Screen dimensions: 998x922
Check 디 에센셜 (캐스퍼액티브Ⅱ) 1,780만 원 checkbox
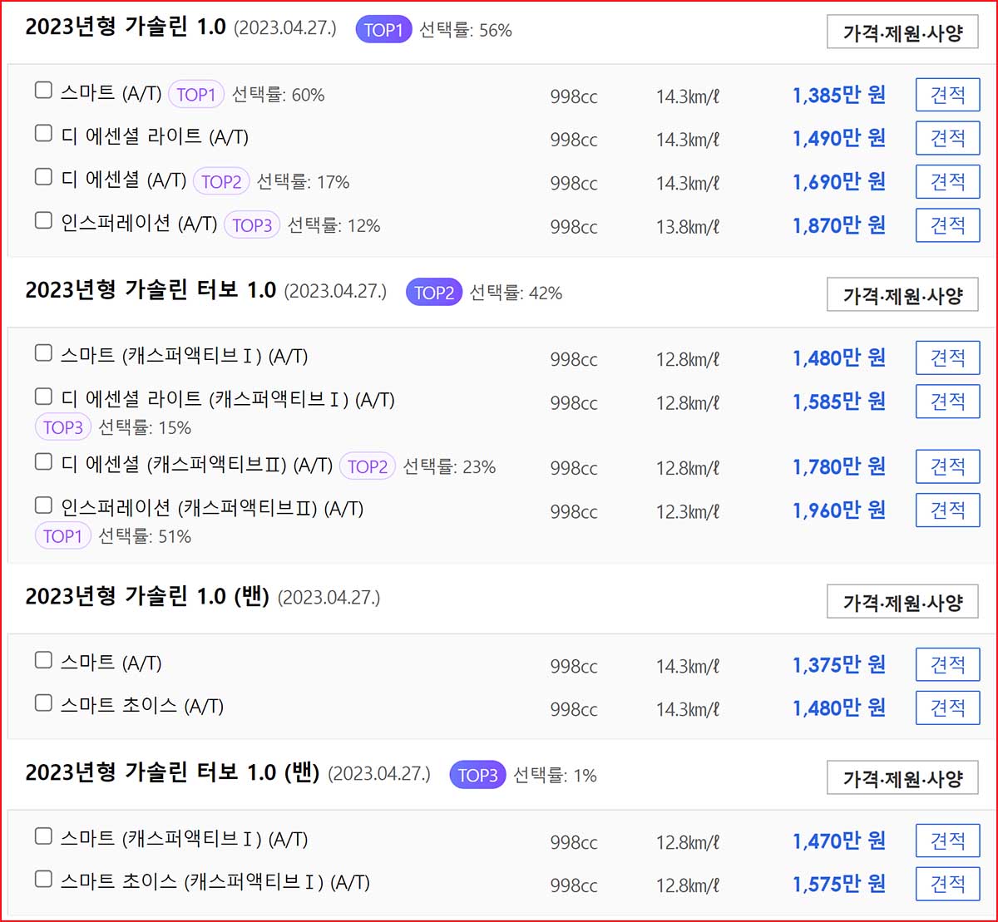pos(43,462)
